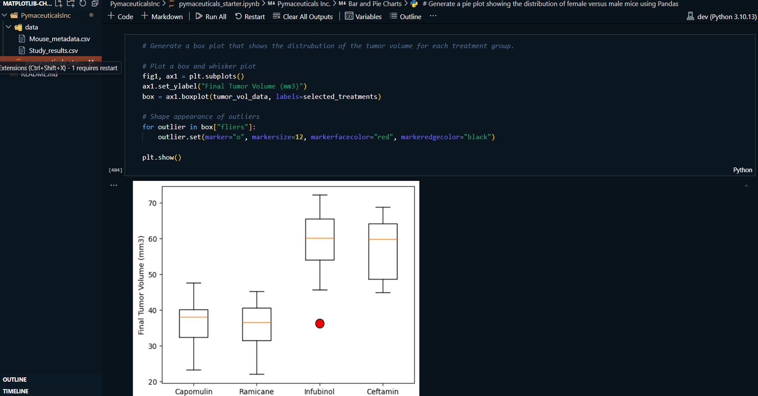
Task: Open Study_results.csv file
Action: point(53,50)
